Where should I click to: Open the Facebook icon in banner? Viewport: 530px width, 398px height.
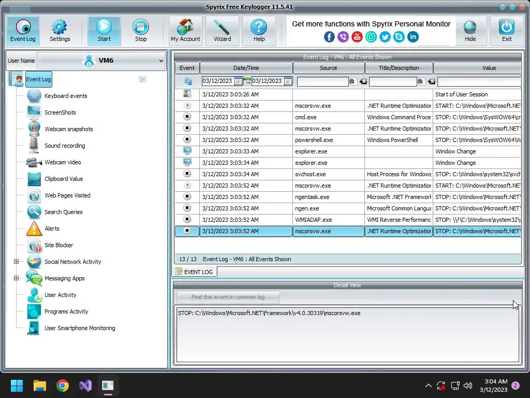[x=329, y=37]
